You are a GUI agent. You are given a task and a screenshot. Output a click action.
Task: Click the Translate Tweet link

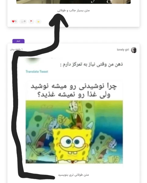37,72
